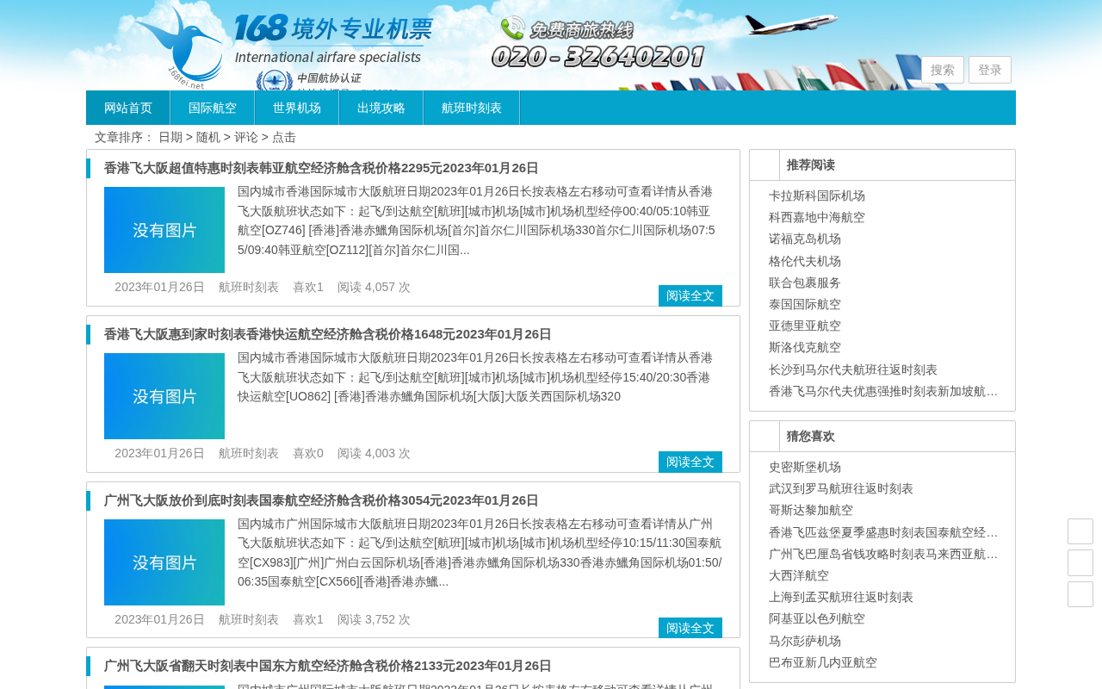The image size is (1102, 689).
Task: Click the 搜索 button in the header
Action: pos(943,70)
